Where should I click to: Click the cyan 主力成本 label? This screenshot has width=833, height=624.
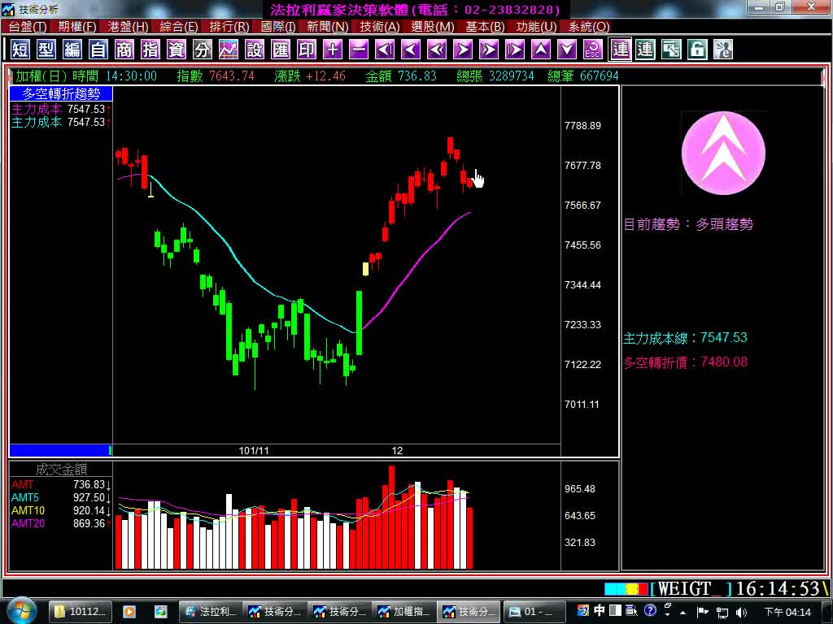(x=37, y=122)
